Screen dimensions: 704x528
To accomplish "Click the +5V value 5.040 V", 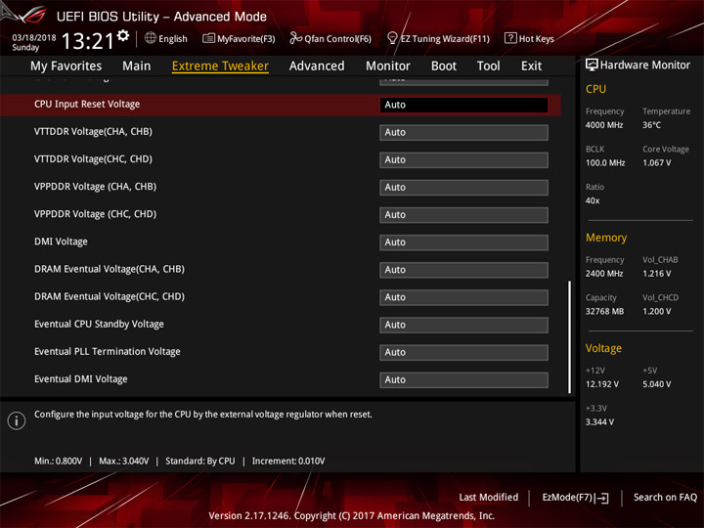I will (657, 384).
